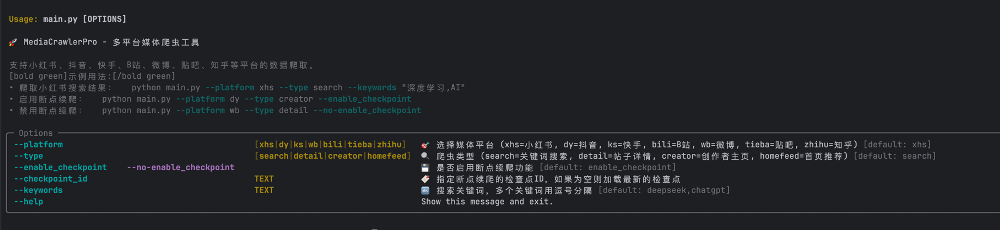Click the magnifying glass emoji icon
The image size is (1000, 230).
point(426,157)
